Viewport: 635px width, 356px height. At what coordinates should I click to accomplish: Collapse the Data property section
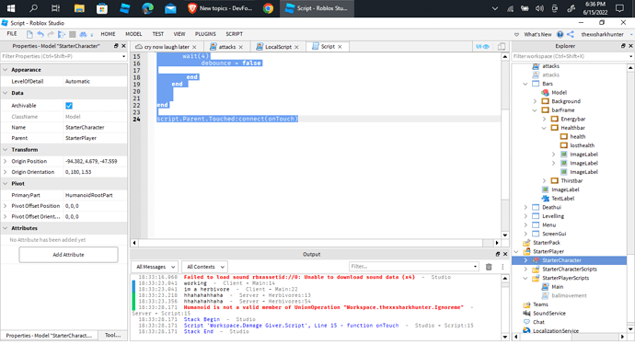6,93
